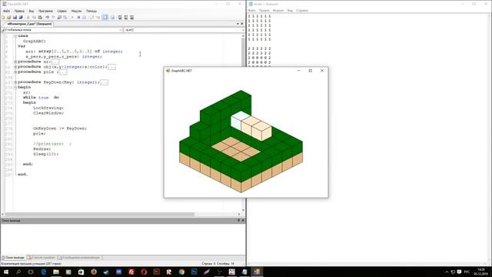Open Правка menu in Notepad window
This screenshot has width=492, height=277.
click(264, 11)
